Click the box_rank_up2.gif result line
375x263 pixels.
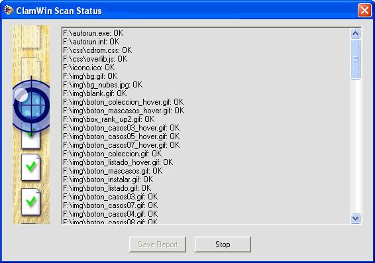pos(109,119)
